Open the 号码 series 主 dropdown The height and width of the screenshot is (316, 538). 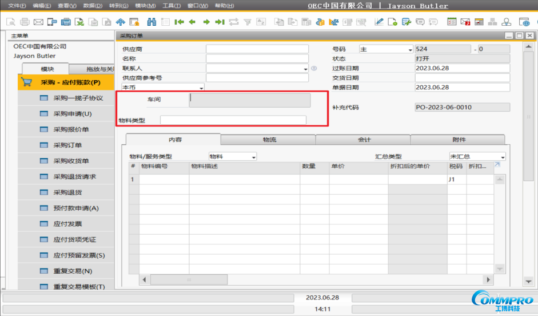click(410, 49)
